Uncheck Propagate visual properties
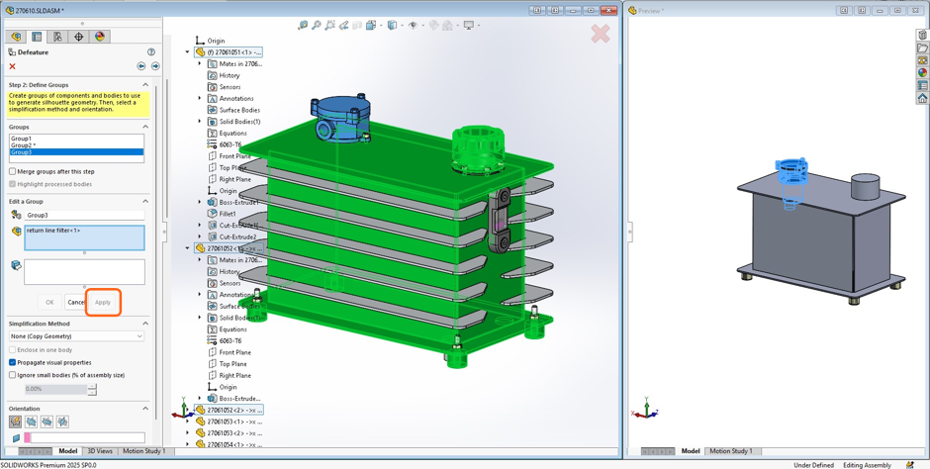The image size is (930, 469). (13, 362)
